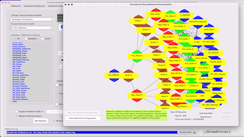Click the brown Node::2 node
This screenshot has height=137, width=244.
146,30
